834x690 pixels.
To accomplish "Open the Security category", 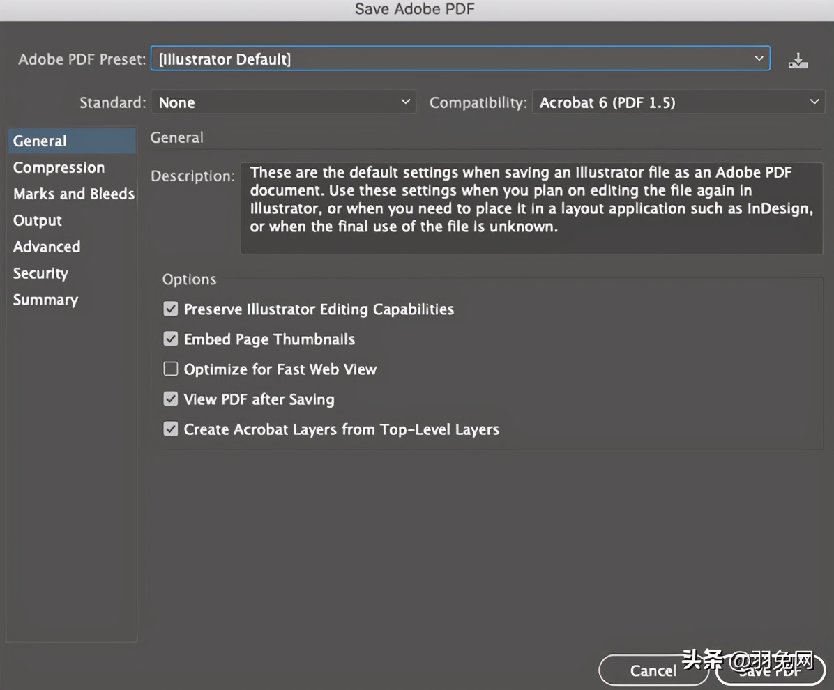I will tap(72, 273).
